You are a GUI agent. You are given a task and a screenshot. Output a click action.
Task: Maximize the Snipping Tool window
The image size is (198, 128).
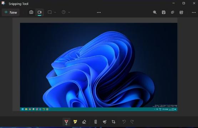pos(184,3)
